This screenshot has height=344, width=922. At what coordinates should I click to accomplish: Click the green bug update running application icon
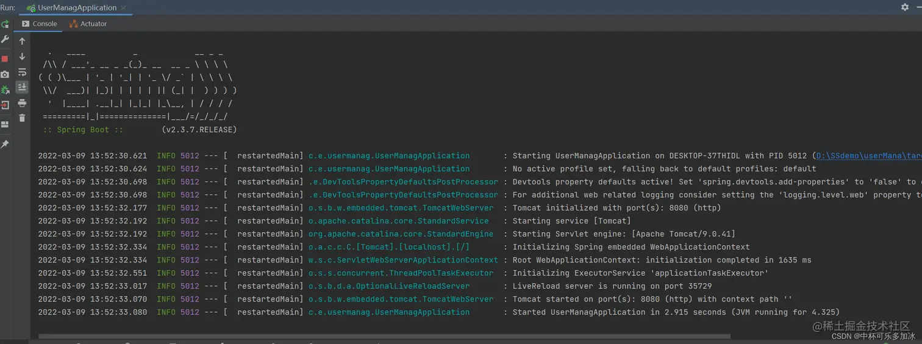tap(5, 90)
